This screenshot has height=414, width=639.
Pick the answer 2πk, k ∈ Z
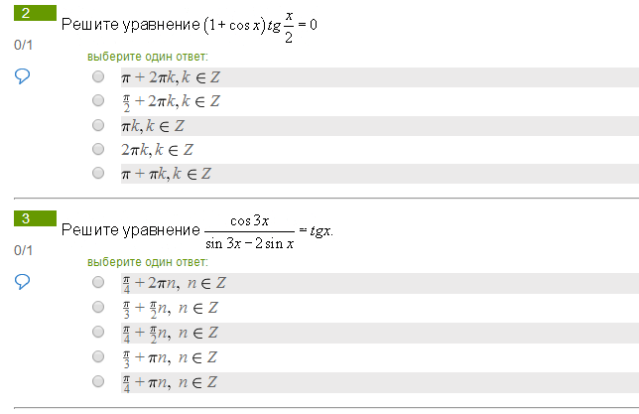tap(97, 149)
